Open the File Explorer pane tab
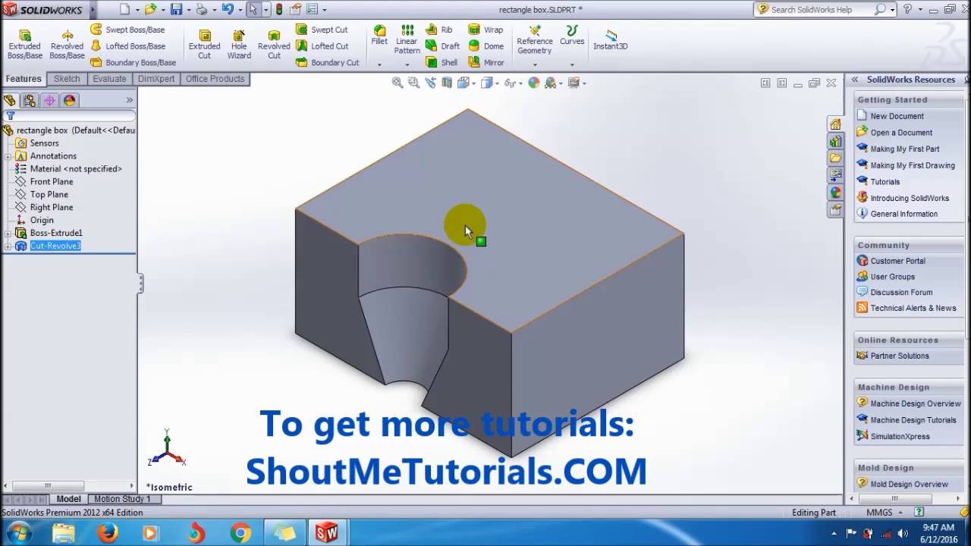971x546 pixels. [835, 158]
